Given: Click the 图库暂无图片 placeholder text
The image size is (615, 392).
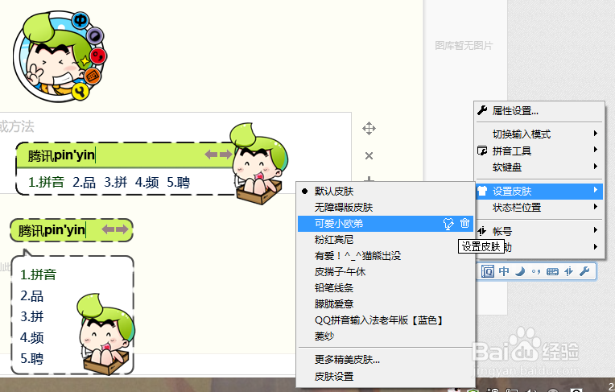Looking at the screenshot, I should tap(464, 46).
